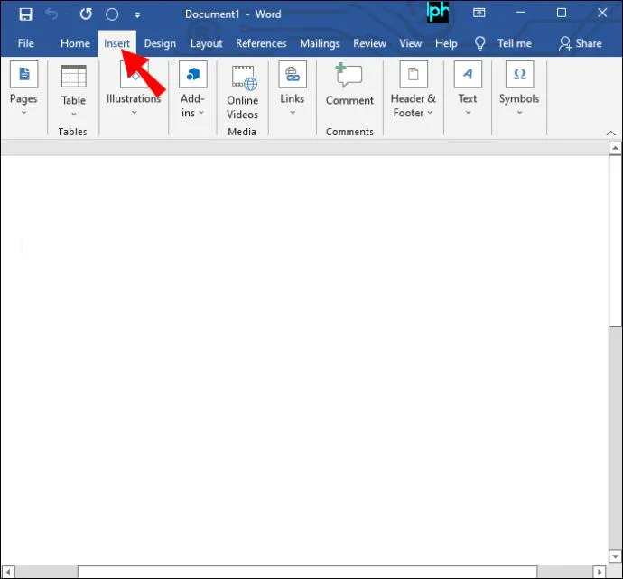Viewport: 623px width, 579px height.
Task: Click the Share button
Action: 581,43
